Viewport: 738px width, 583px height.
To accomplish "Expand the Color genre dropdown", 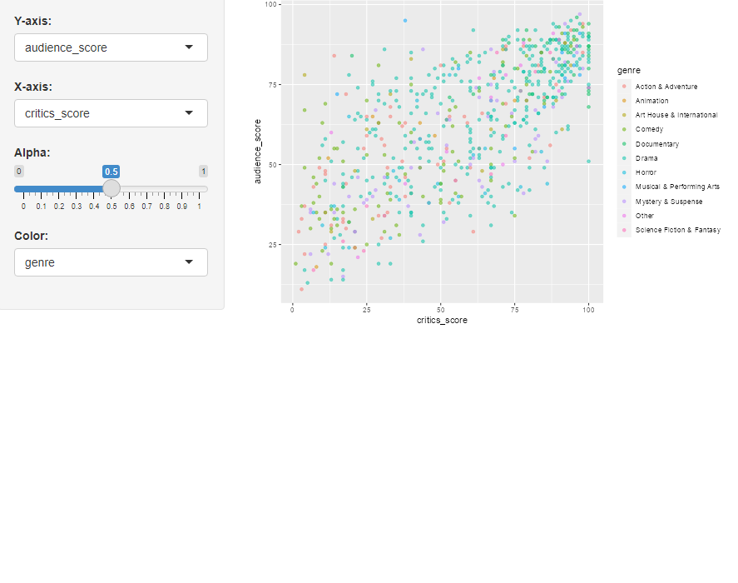I will pyautogui.click(x=111, y=262).
